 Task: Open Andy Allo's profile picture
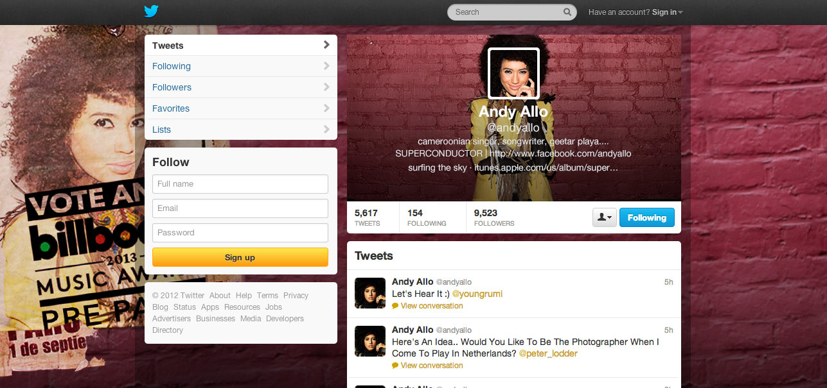(513, 74)
